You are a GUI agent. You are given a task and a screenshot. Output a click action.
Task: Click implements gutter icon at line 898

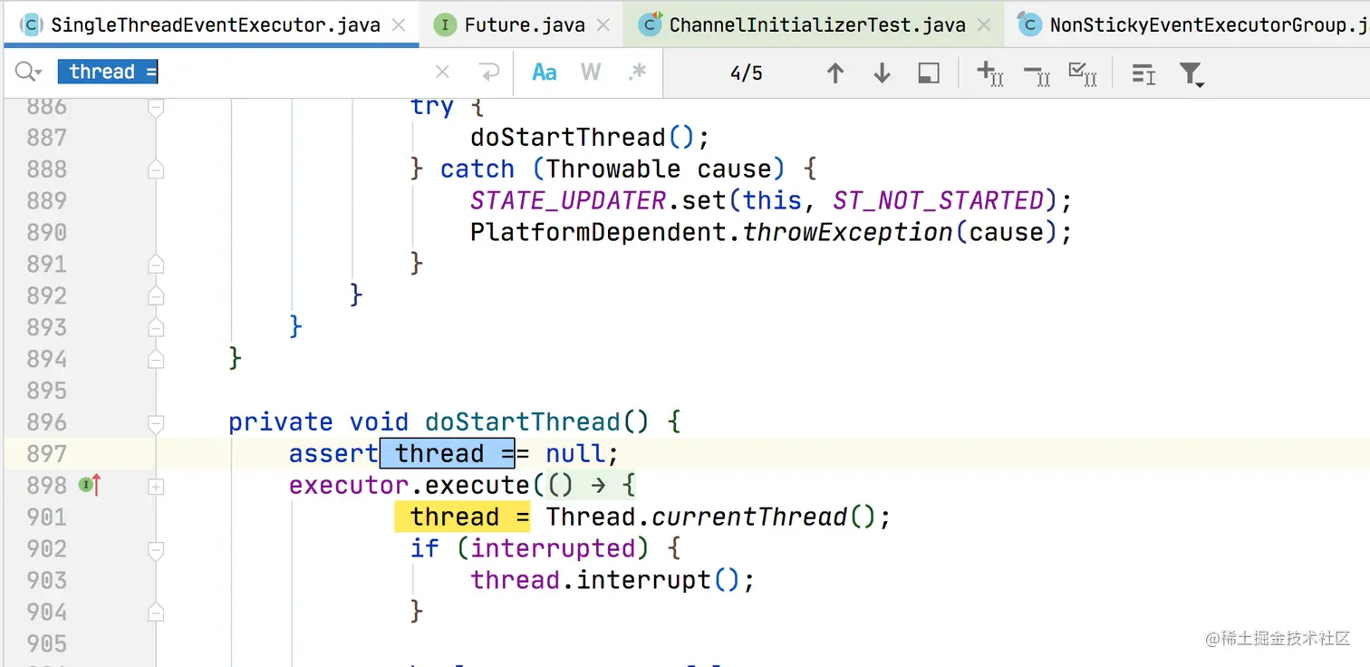tap(89, 486)
